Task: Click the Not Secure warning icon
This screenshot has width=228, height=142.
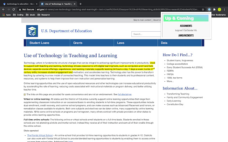Action: pos(20,10)
